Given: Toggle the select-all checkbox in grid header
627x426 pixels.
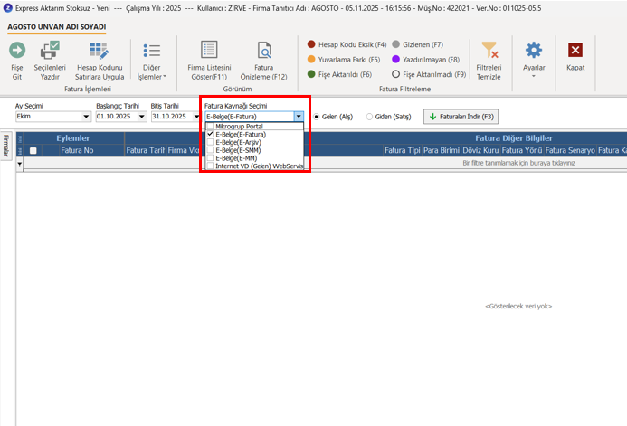Looking at the screenshot, I should 33,151.
